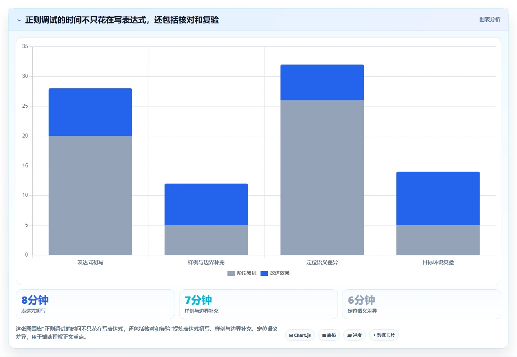
Task: Click the y-axis value 35
Action: [x=25, y=46]
